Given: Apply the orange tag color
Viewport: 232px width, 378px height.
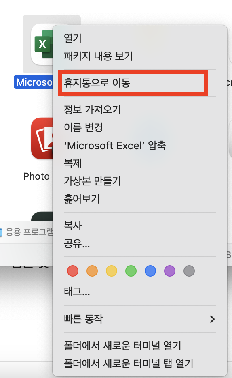Looking at the screenshot, I should (92, 271).
